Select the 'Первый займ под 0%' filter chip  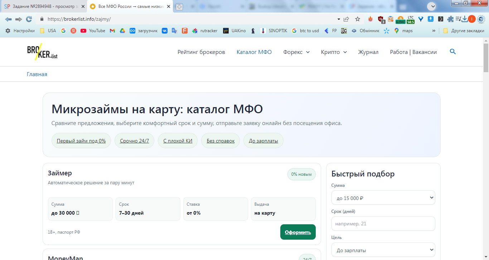coord(81,141)
